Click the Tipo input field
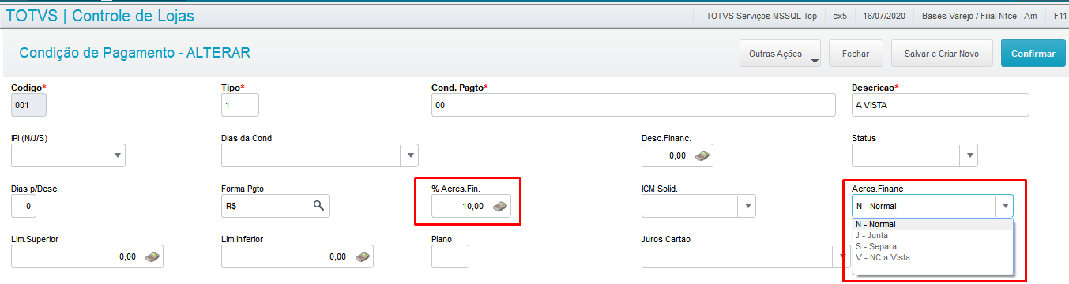The width and height of the screenshot is (1069, 284). tap(239, 105)
